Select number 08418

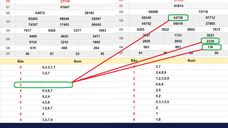point(178,24)
